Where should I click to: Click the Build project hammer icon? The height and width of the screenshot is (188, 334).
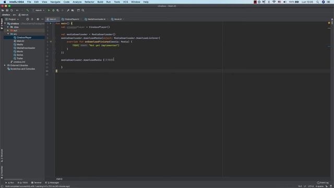coord(28,10)
